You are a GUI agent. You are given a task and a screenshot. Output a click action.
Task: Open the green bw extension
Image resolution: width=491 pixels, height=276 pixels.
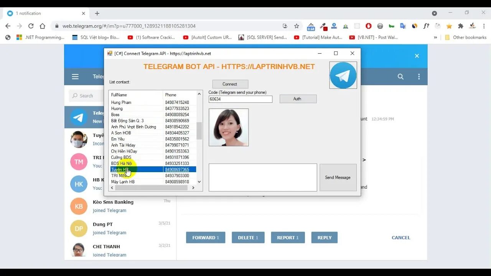[x=392, y=26]
